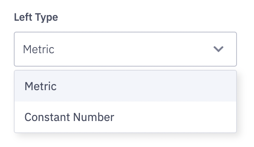Click the chevron arrow in Left Type dropdown

click(x=218, y=49)
